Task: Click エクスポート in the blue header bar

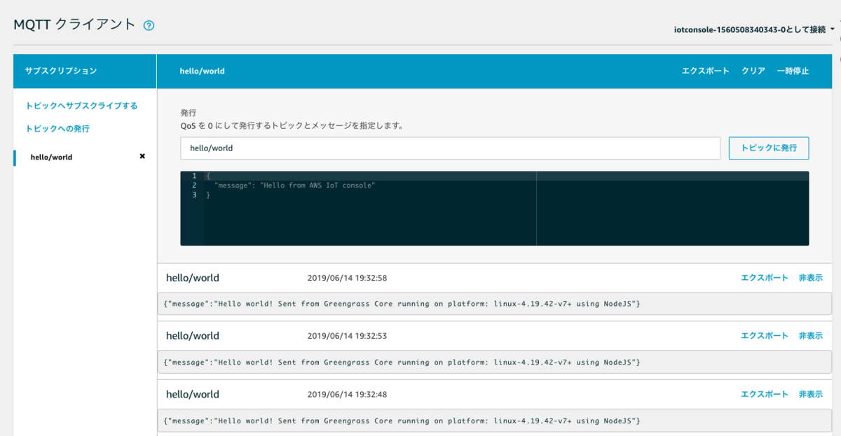Action: pos(705,71)
